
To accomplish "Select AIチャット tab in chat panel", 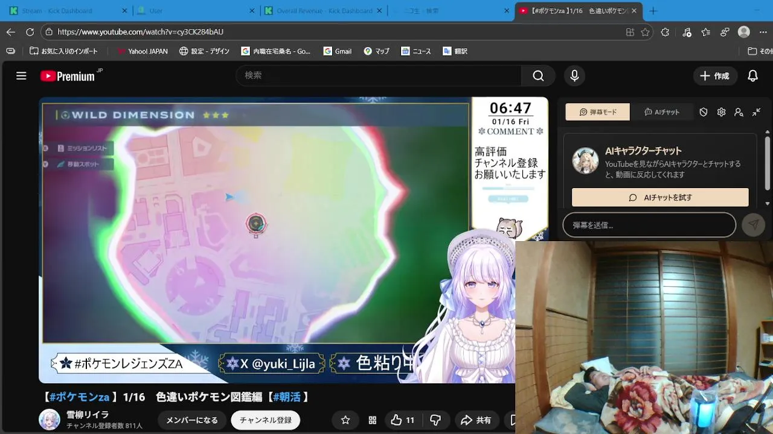I will 662,112.
